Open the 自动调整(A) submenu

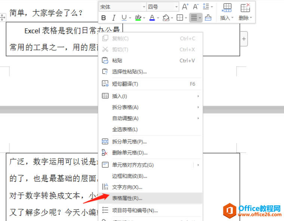tap(150, 119)
